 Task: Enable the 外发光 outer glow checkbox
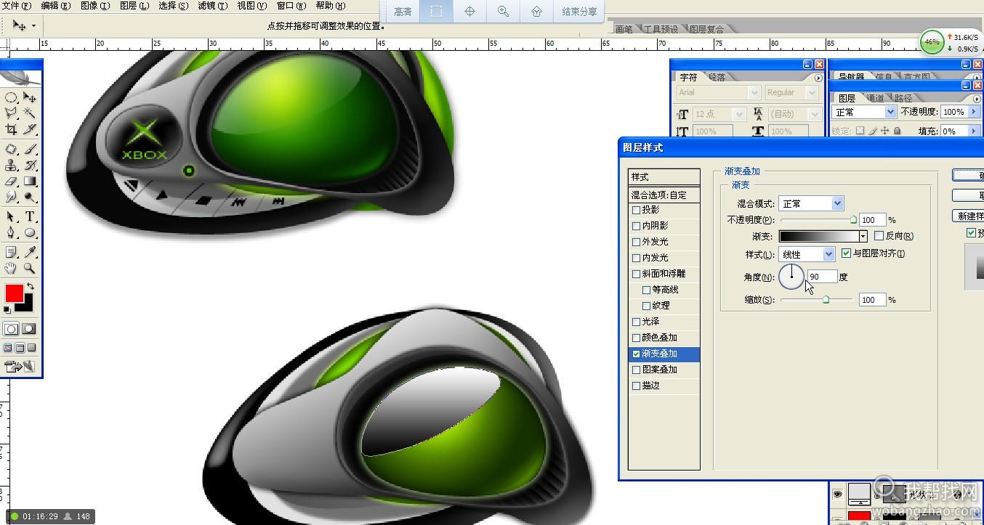(637, 242)
